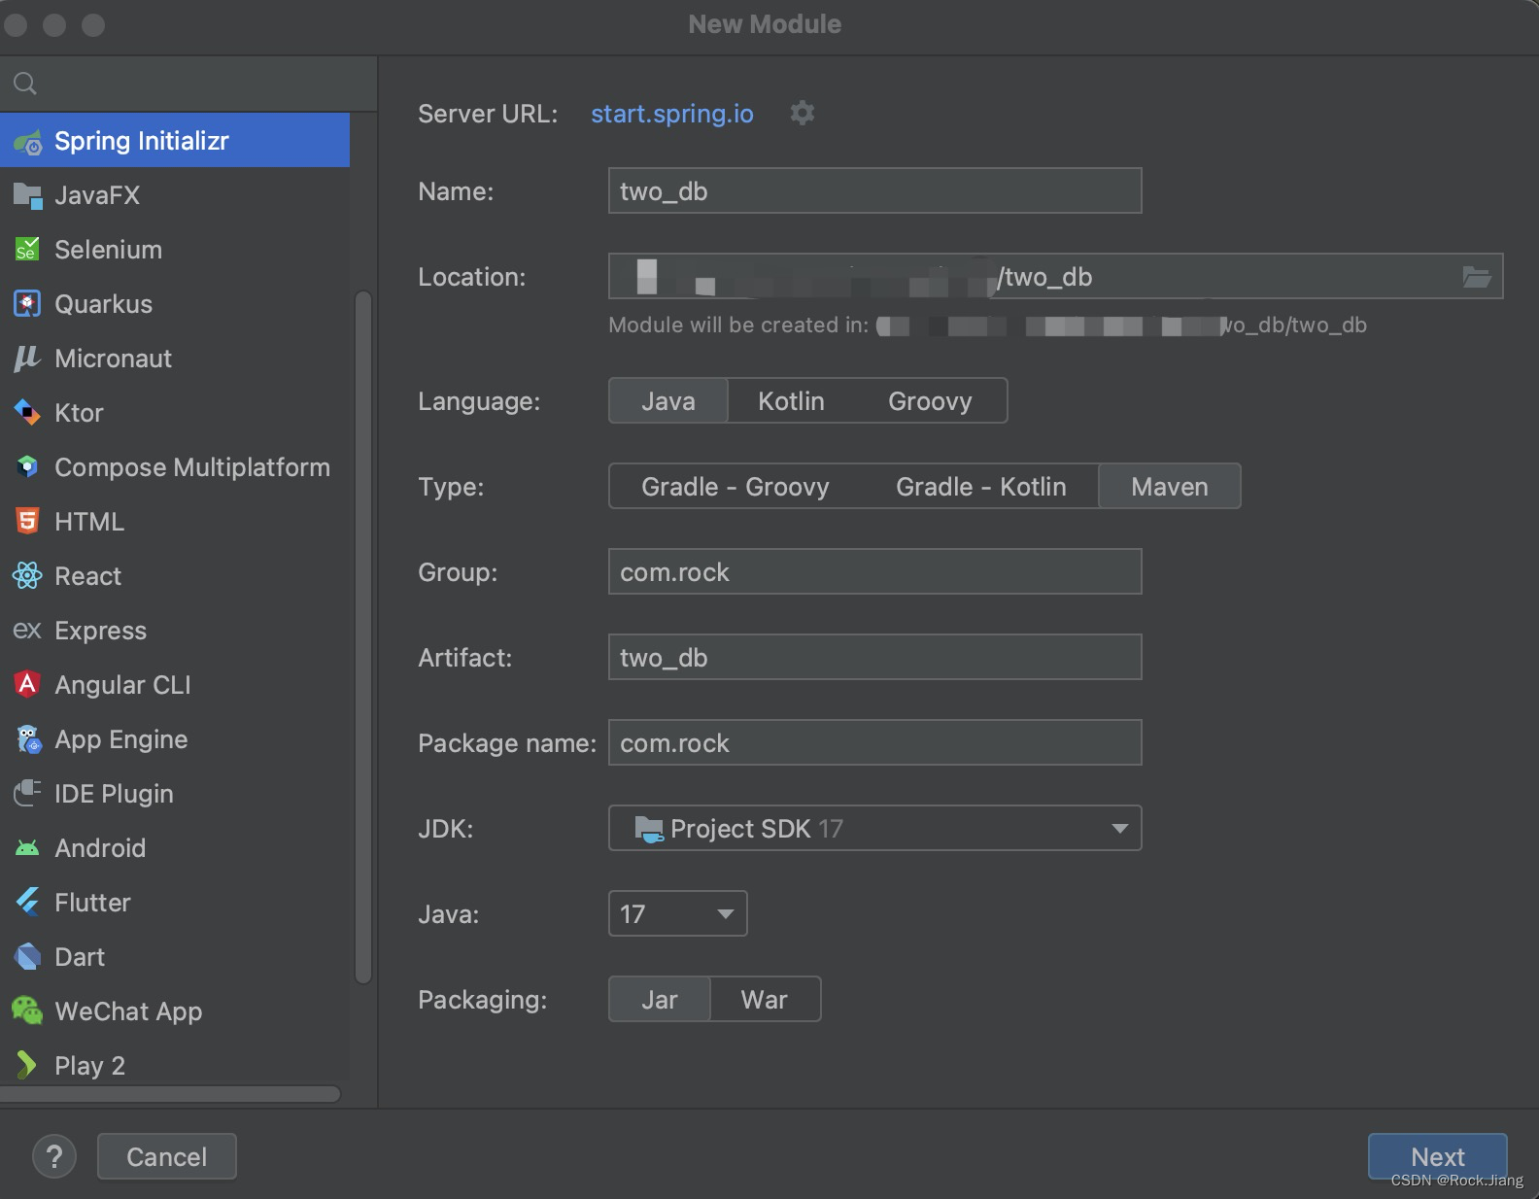Open the Java version 17 dropdown
This screenshot has width=1539, height=1199.
point(677,914)
